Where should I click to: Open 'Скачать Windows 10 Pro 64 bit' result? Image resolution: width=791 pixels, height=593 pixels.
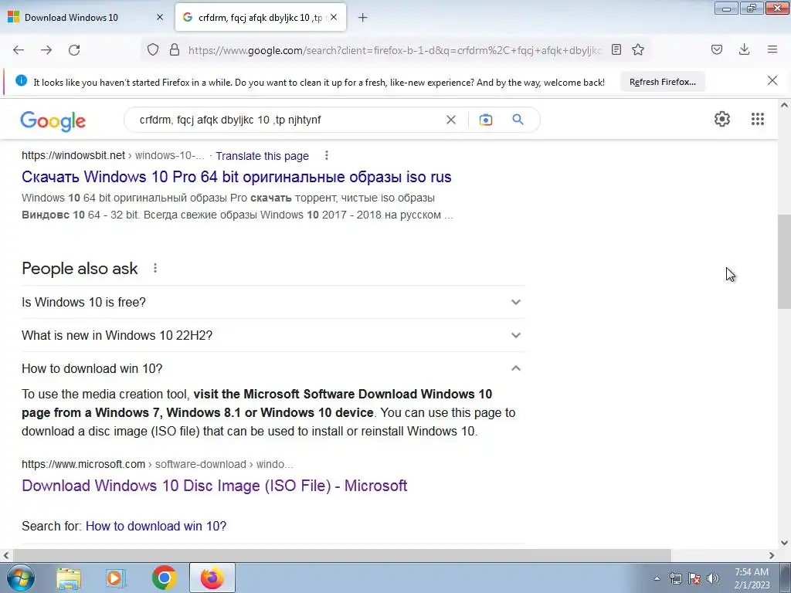pos(236,177)
